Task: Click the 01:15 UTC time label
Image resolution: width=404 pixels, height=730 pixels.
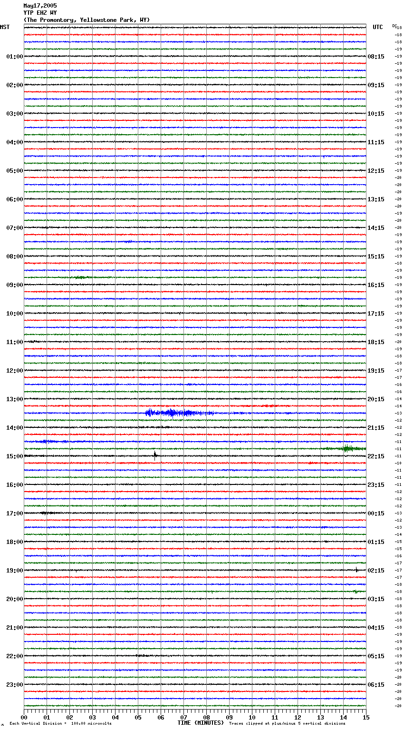Action: [376, 542]
